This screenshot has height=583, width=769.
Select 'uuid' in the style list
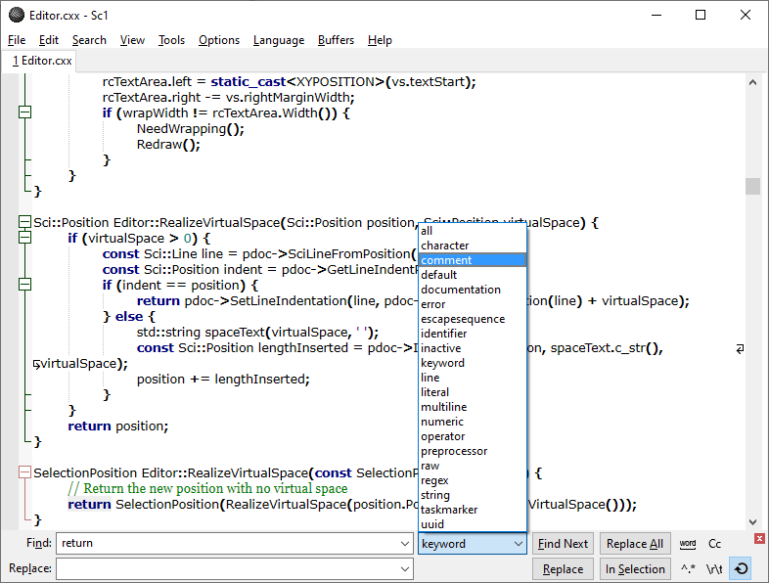(473, 524)
